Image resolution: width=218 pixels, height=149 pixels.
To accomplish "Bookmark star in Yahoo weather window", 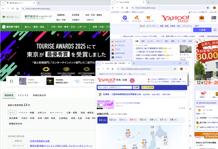I will click(175, 69).
